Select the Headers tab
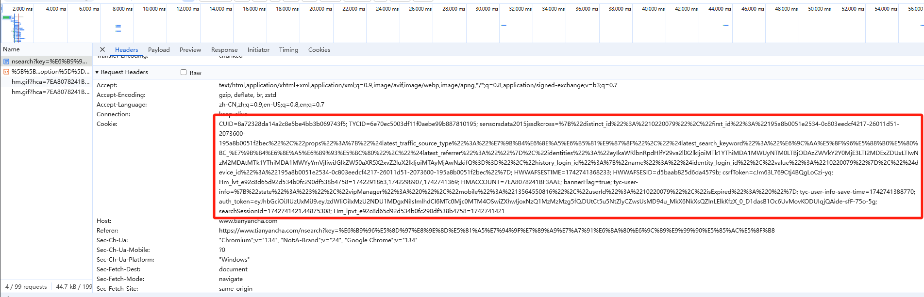The height and width of the screenshot is (297, 924). 126,50
